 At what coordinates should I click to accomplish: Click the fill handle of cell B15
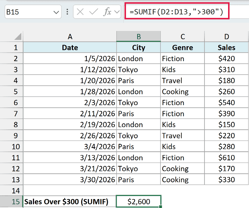coord(160,207)
